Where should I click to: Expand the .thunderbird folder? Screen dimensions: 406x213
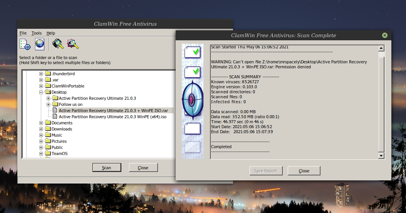click(x=41, y=74)
